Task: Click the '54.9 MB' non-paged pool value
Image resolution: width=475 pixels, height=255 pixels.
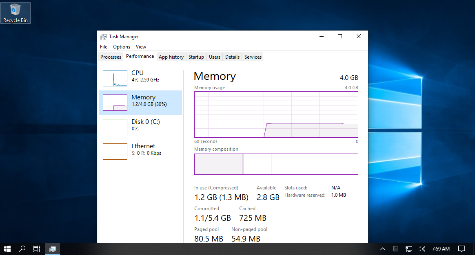Action: point(246,239)
